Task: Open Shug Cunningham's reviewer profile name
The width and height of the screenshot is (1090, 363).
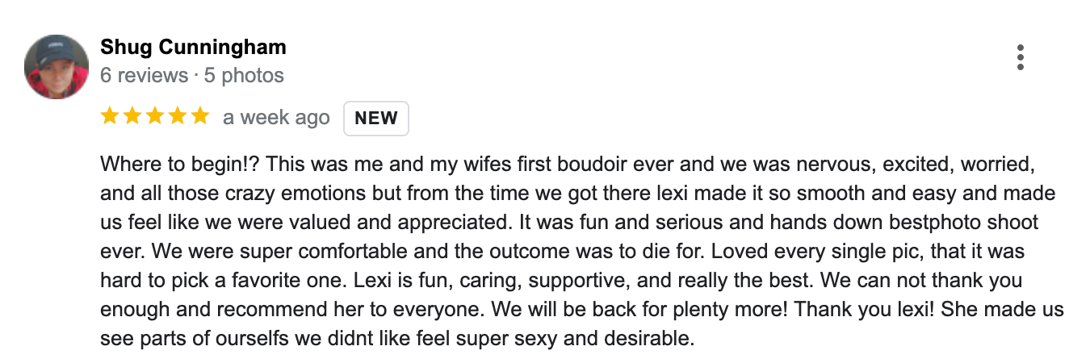Action: [x=193, y=47]
